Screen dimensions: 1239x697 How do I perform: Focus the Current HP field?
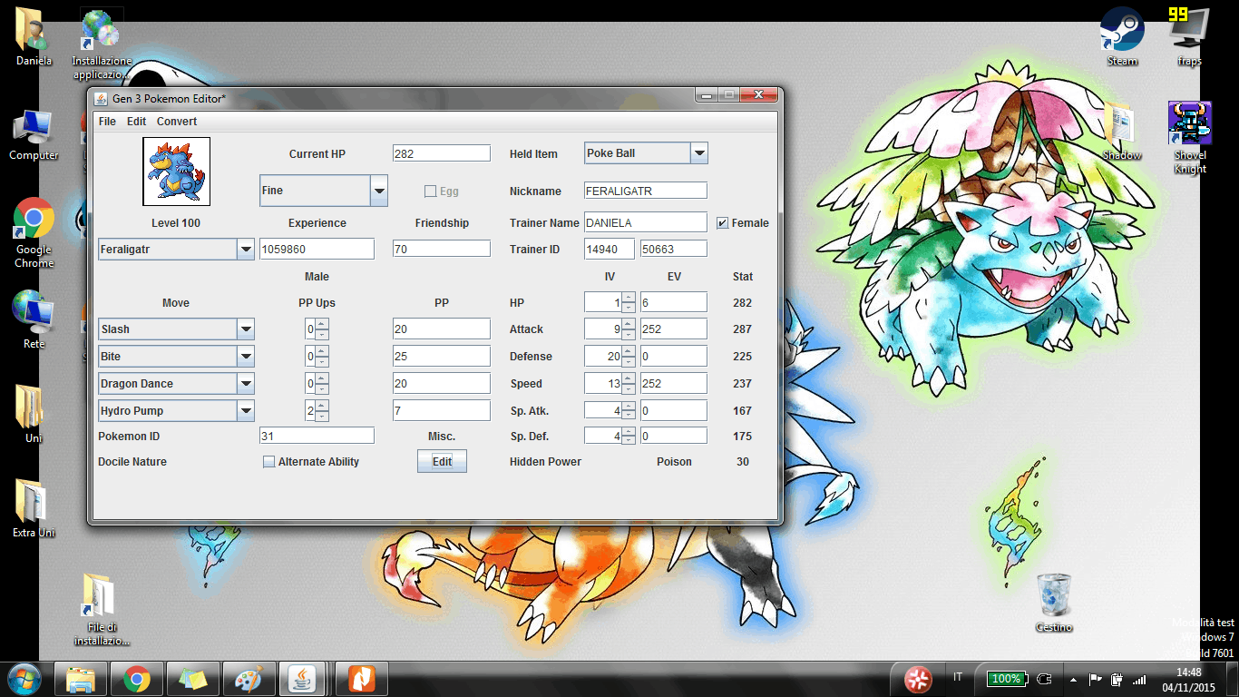[442, 153]
